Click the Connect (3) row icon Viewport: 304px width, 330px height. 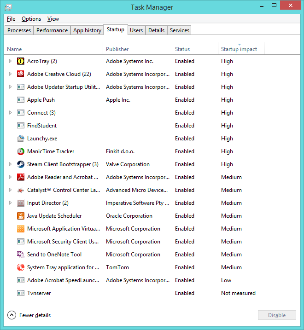(x=21, y=113)
